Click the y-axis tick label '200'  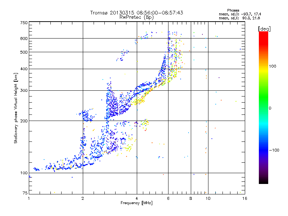[24, 121]
